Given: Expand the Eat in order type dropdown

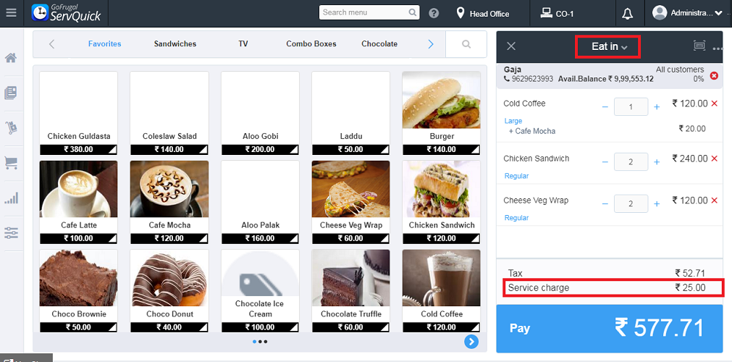Looking at the screenshot, I should [x=607, y=46].
